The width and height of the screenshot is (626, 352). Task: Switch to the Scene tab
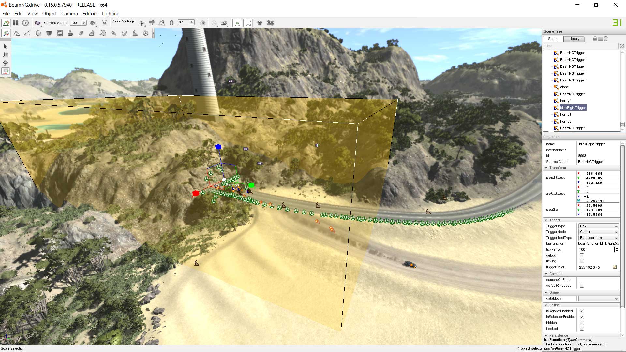[553, 39]
